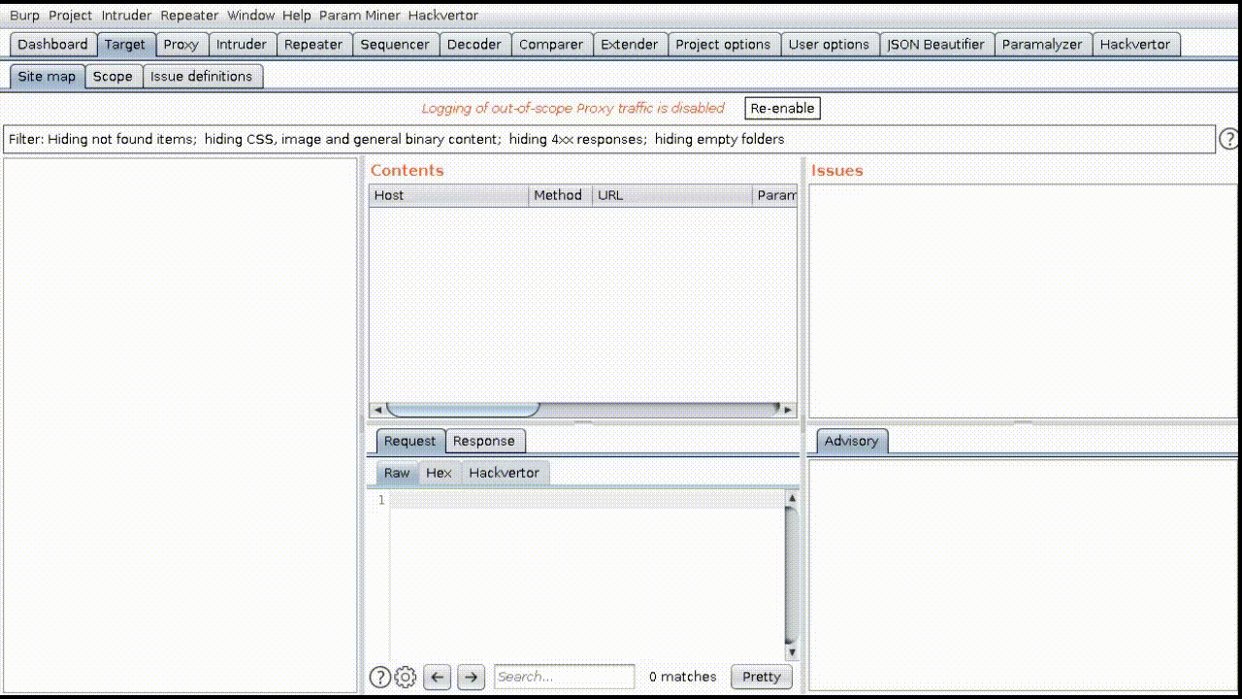This screenshot has height=699, width=1242.
Task: Open the Param Miner menu
Action: tap(359, 16)
